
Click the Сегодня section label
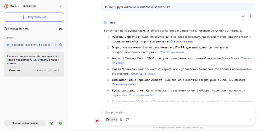point(9,38)
